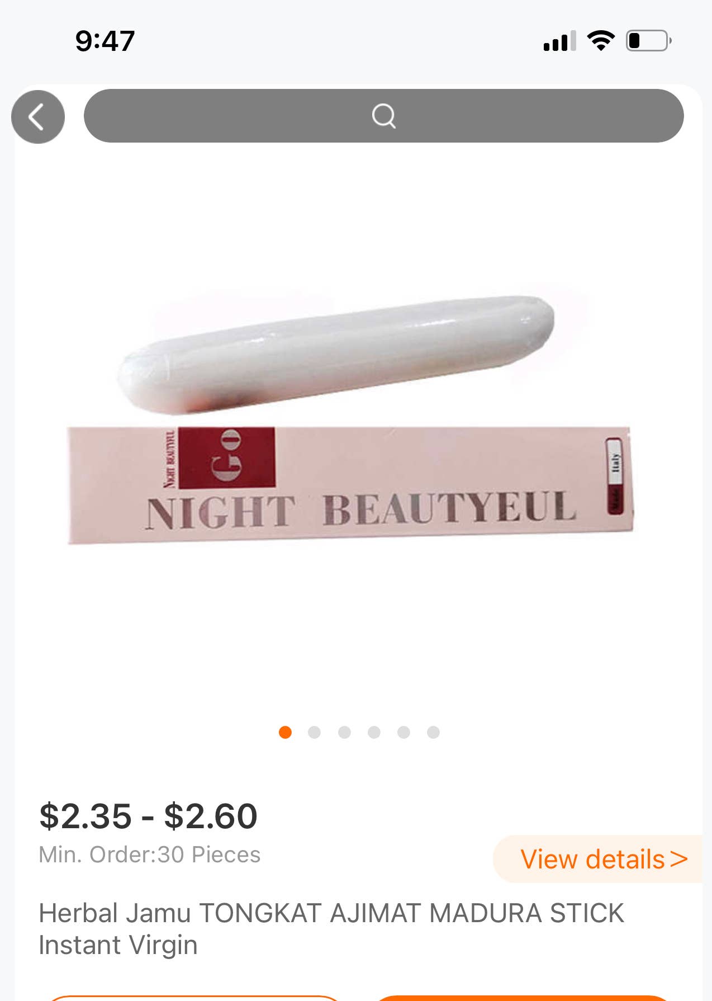Tap the solid orange button at the bottom right

click(x=522, y=998)
